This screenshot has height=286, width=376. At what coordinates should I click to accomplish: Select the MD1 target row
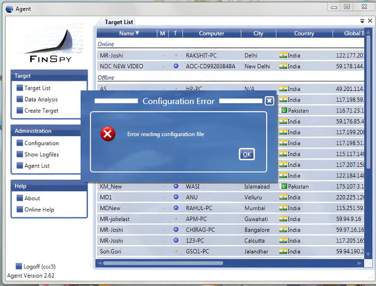pos(230,197)
